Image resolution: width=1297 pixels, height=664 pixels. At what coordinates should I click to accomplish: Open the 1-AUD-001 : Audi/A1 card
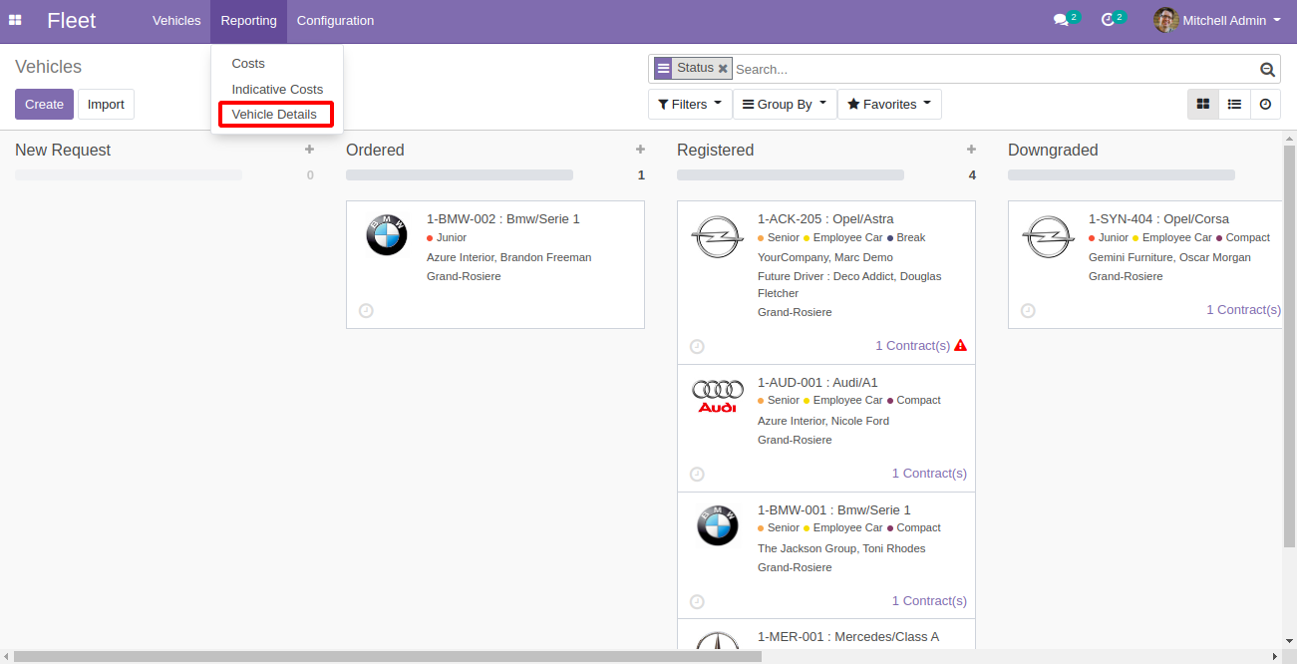826,429
